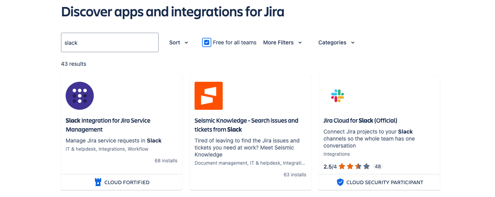Screen dimensions: 495x197
Task: Click the 48 reviews count badge
Action: [x=377, y=167]
